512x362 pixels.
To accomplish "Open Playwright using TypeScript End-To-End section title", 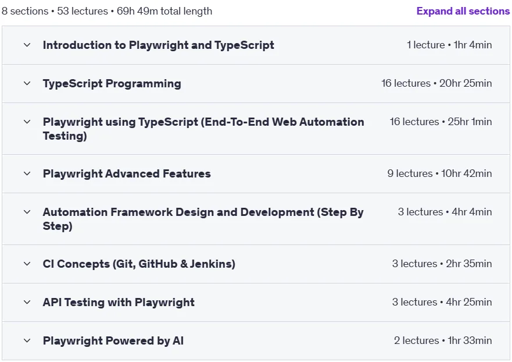I will (x=203, y=129).
